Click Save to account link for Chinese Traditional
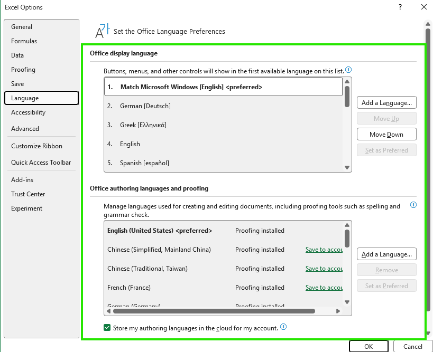This screenshot has height=352, width=433. [x=324, y=269]
